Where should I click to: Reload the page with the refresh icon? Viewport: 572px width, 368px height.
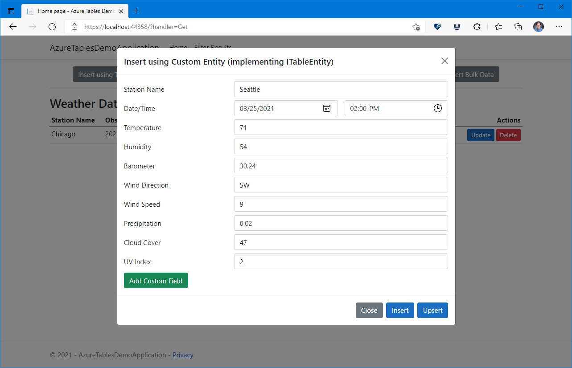click(52, 27)
